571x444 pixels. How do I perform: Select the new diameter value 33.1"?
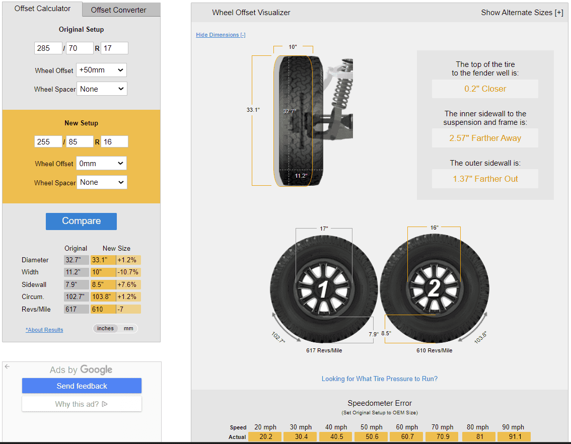103,260
